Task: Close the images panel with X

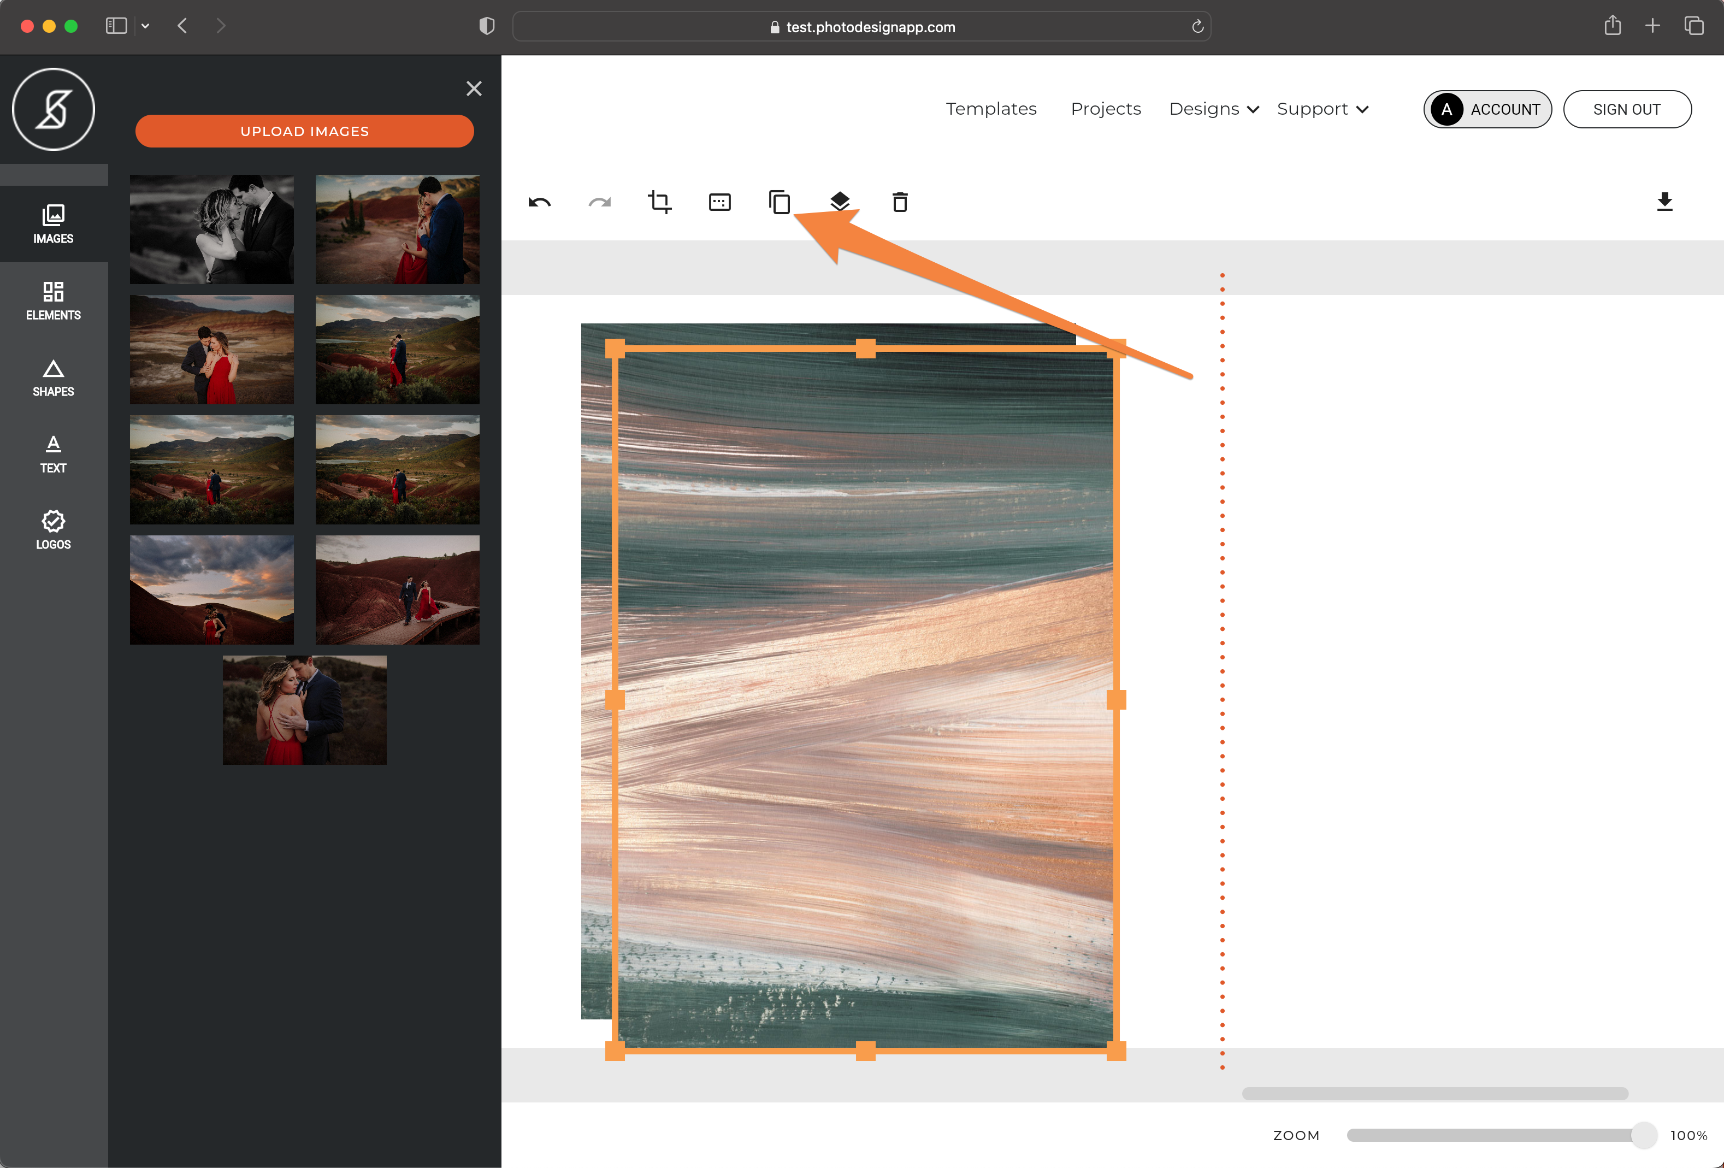Action: click(x=474, y=89)
